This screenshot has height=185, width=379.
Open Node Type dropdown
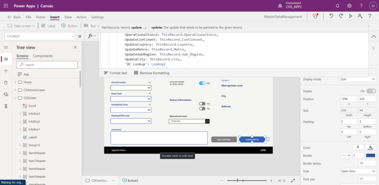[x=131, y=99]
